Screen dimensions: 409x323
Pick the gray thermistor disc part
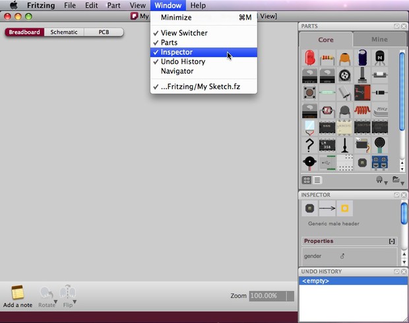click(x=344, y=110)
